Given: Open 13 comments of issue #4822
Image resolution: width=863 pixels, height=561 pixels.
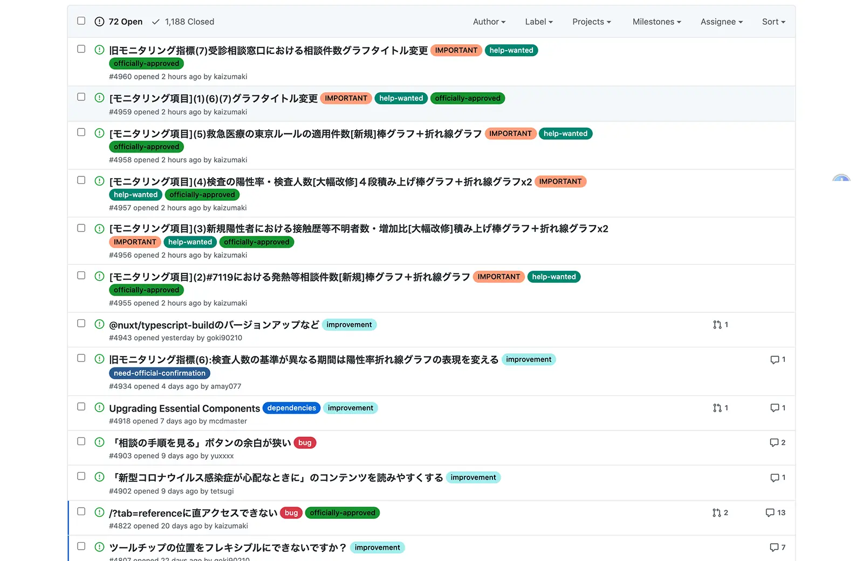Looking at the screenshot, I should [776, 512].
